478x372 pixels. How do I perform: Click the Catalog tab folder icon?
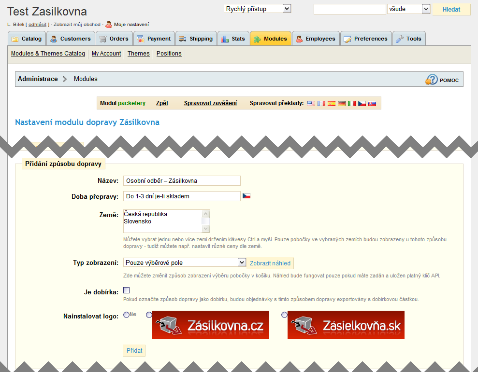click(x=14, y=39)
